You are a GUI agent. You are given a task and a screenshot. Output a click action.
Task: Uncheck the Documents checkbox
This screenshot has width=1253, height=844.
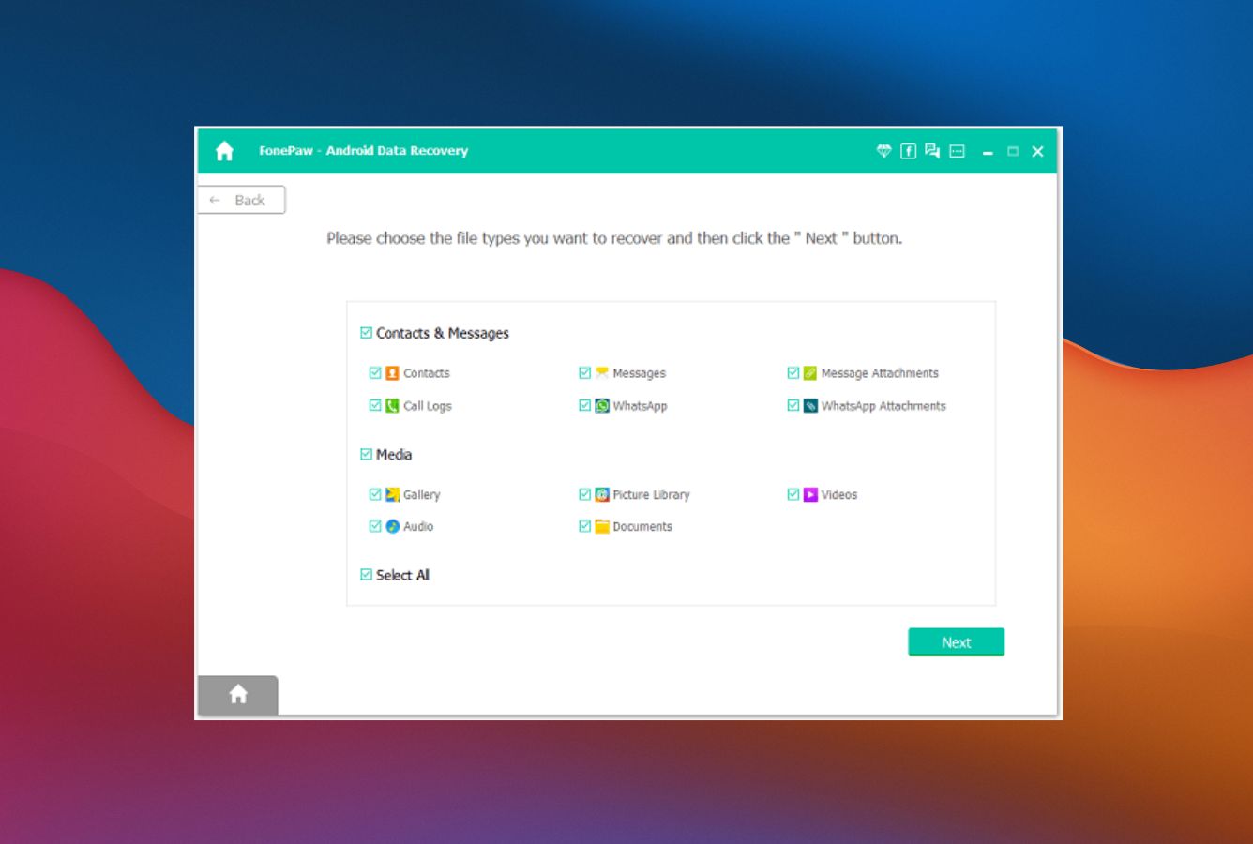[585, 526]
